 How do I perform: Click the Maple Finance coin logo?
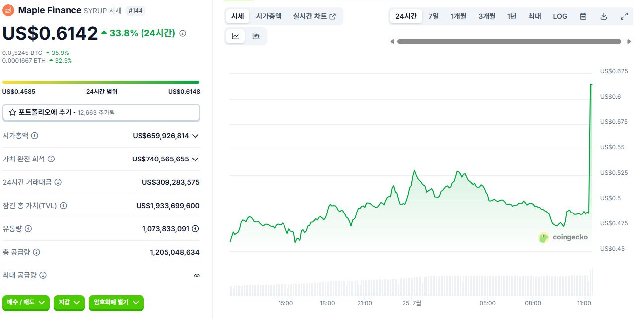(x=9, y=10)
